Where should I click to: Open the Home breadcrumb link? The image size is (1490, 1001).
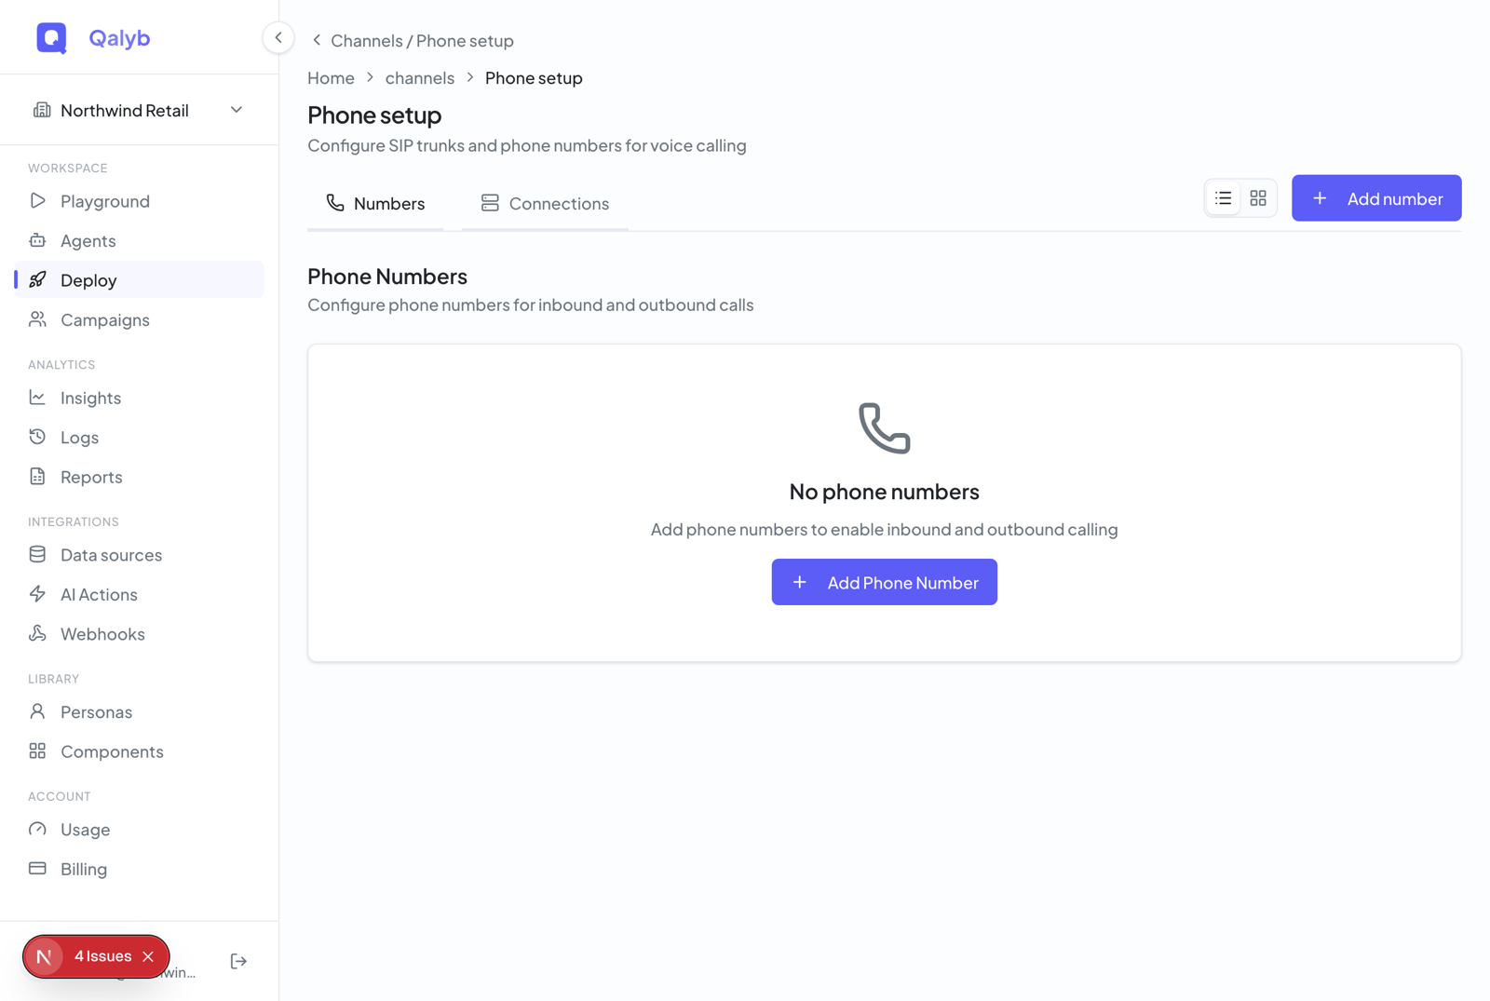331,78
